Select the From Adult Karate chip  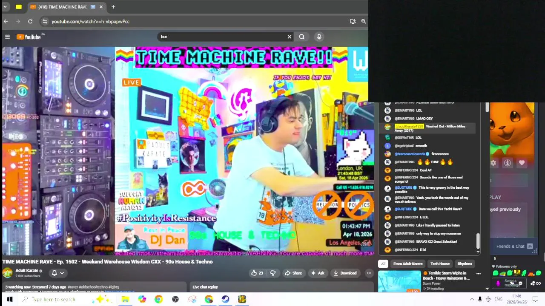point(408,264)
